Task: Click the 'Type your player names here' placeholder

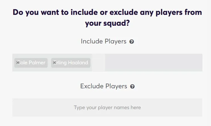Action: coord(107,108)
